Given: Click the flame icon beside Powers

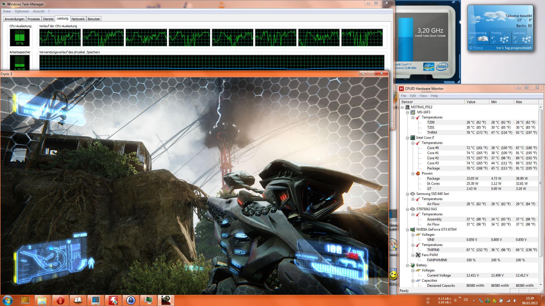Looking at the screenshot, I should 418,174.
